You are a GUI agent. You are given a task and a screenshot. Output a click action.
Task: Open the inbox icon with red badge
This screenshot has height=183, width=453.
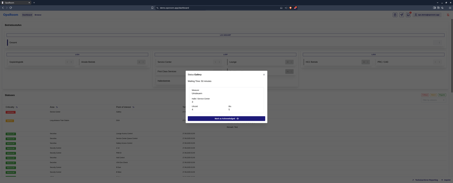pos(408,15)
